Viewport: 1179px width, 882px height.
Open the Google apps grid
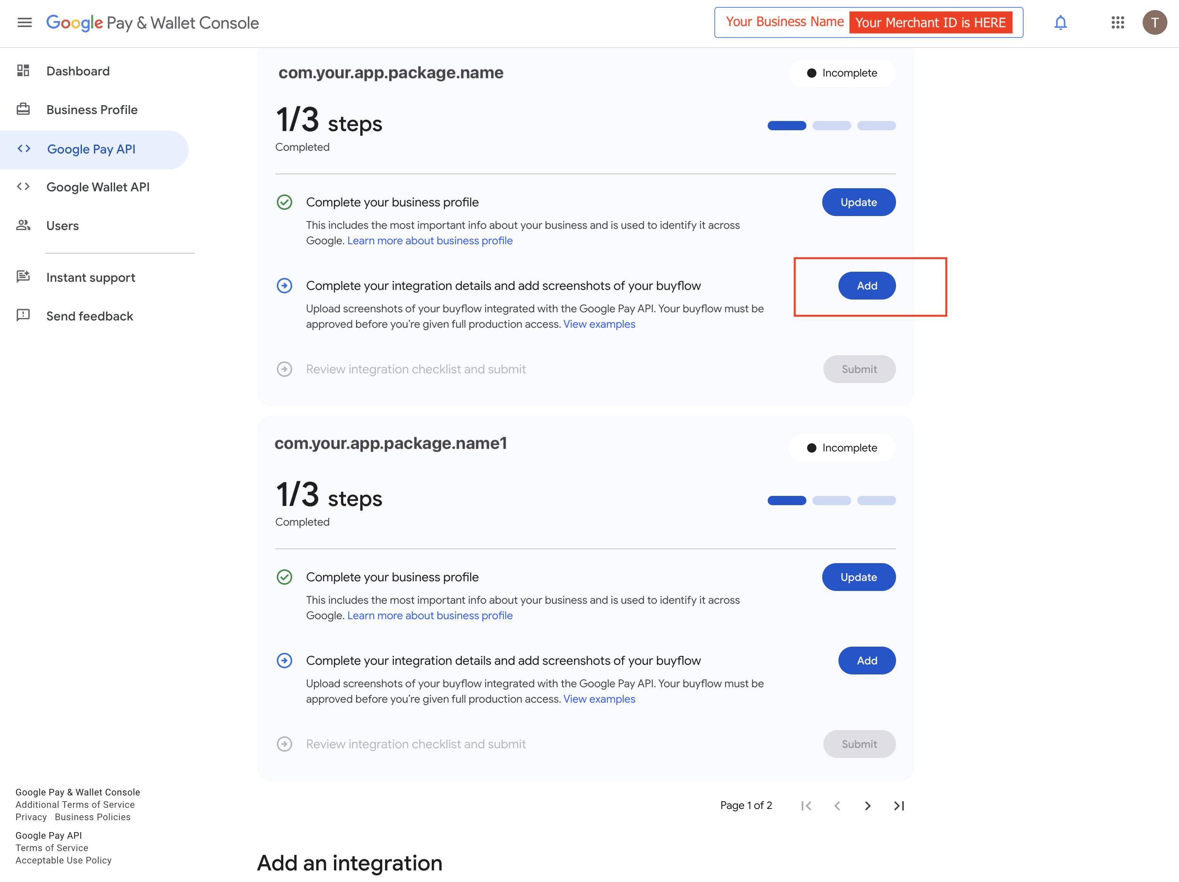click(1117, 22)
